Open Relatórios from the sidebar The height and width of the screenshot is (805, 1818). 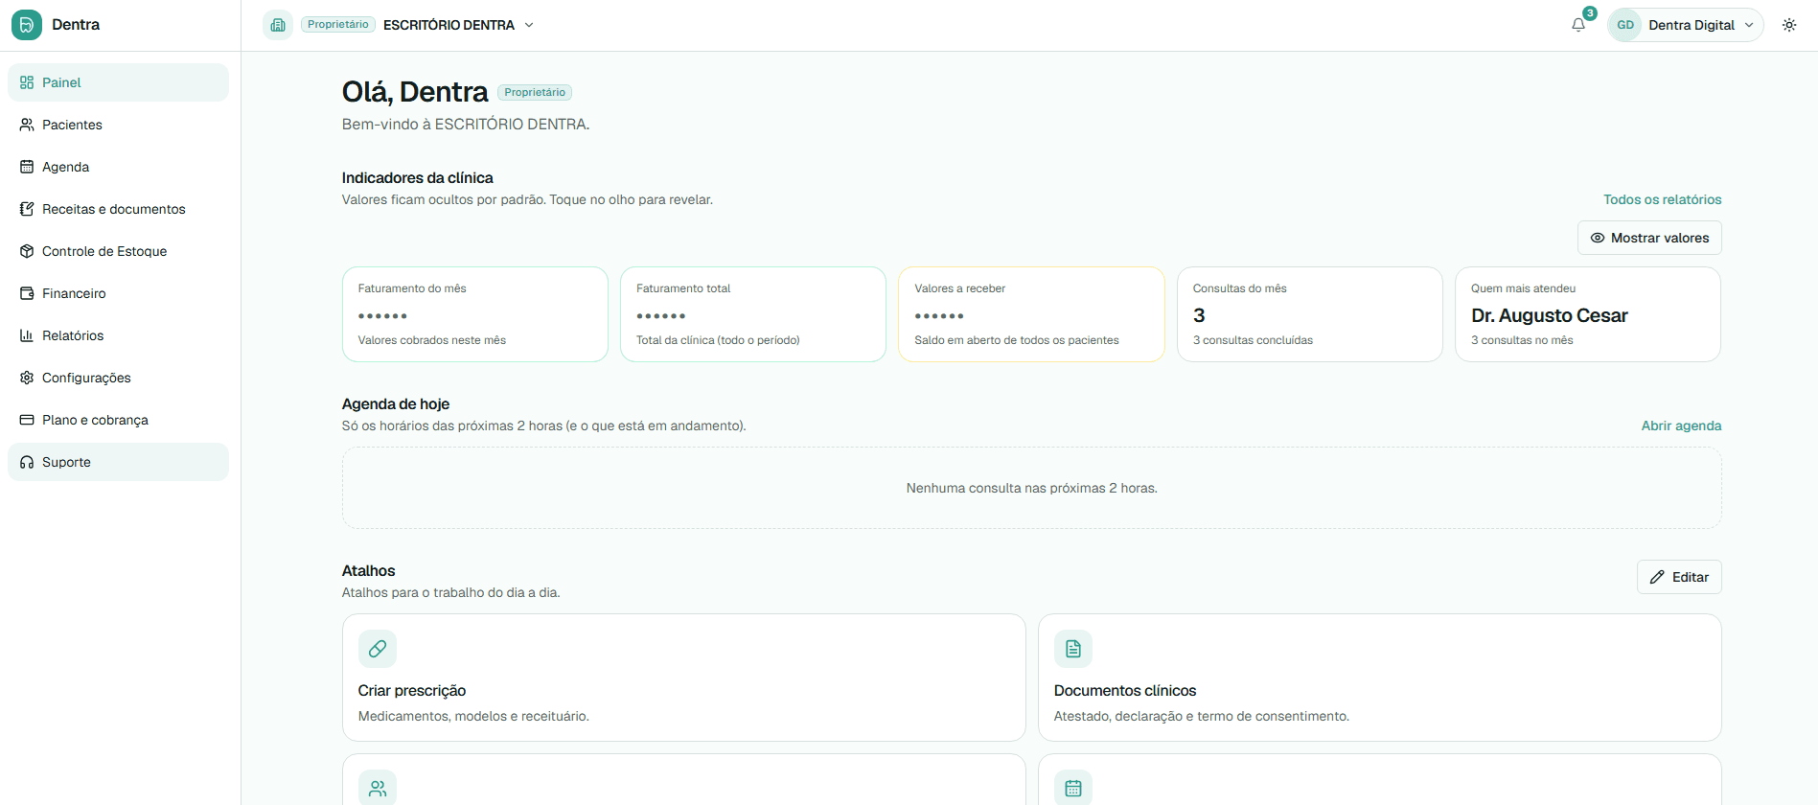coord(118,335)
